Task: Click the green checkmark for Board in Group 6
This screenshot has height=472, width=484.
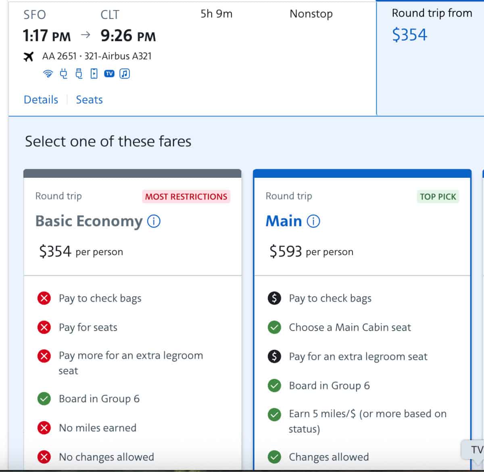Action: (44, 399)
